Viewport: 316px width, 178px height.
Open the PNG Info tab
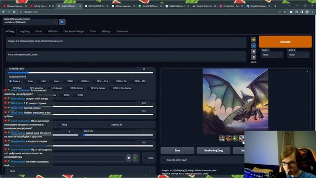tap(53, 31)
